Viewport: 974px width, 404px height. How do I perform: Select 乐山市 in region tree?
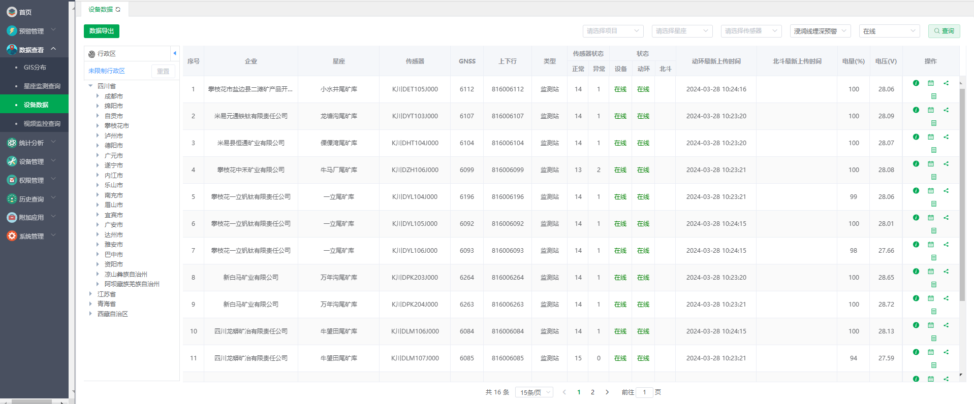[x=113, y=185]
